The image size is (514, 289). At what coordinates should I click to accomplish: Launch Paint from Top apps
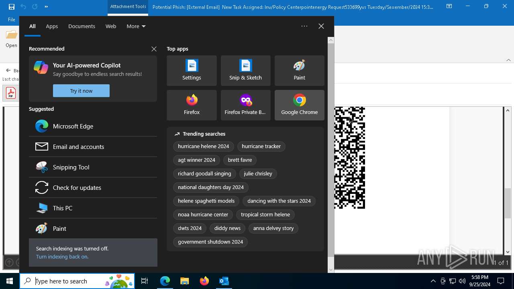[x=299, y=71]
